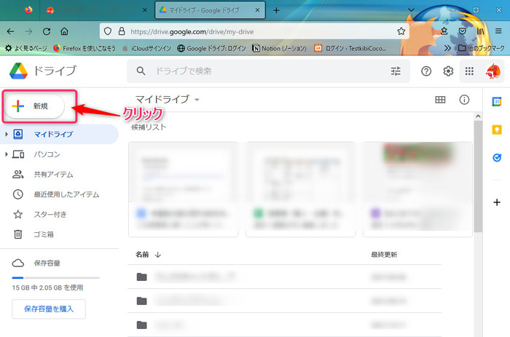Open iCloudサインイン bookmark
This screenshot has height=337, width=510.
point(146,48)
